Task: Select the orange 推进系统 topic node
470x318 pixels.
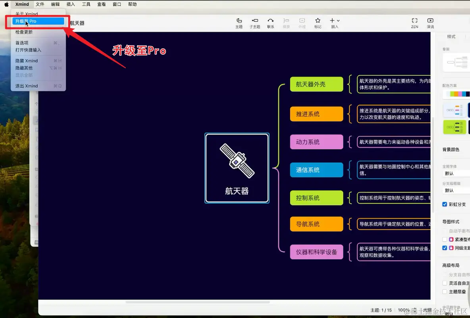Action: click(316, 114)
